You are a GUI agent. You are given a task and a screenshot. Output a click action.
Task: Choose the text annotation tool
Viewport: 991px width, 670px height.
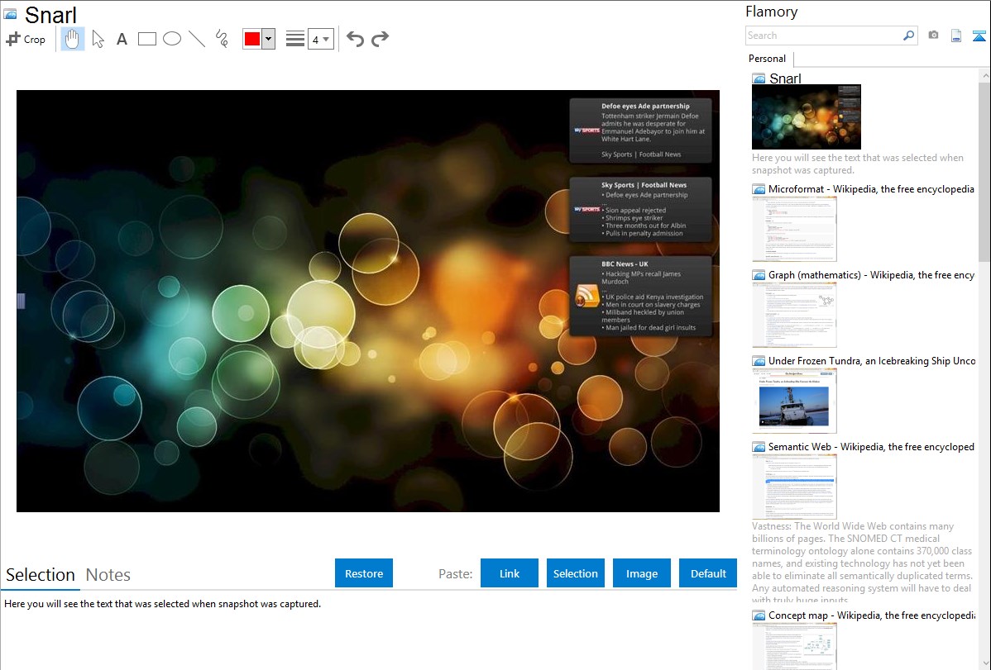point(122,39)
